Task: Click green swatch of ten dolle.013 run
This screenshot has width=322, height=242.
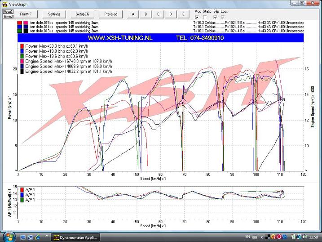Action: pyautogui.click(x=19, y=31)
